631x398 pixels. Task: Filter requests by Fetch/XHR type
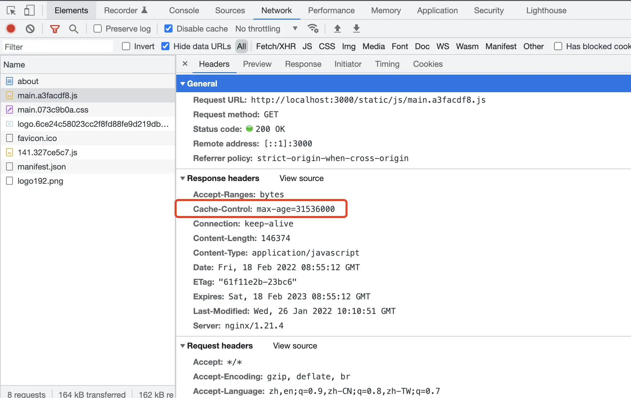pyautogui.click(x=276, y=46)
